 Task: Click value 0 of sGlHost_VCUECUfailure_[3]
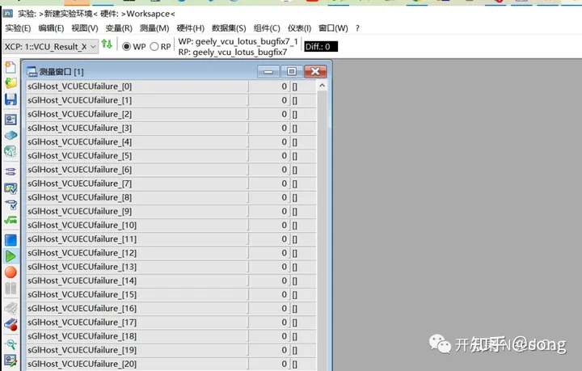(x=284, y=128)
